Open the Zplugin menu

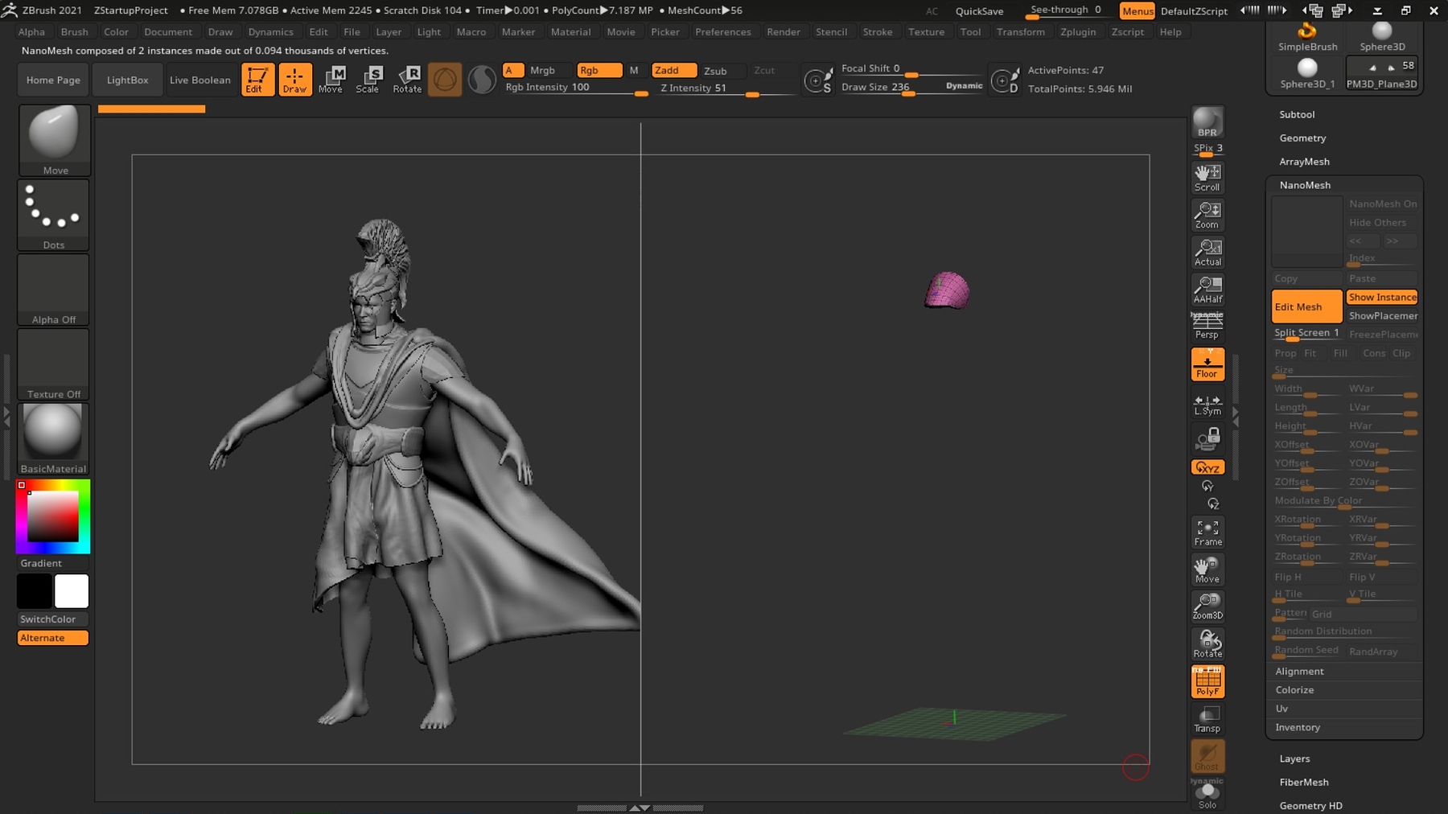pyautogui.click(x=1078, y=31)
